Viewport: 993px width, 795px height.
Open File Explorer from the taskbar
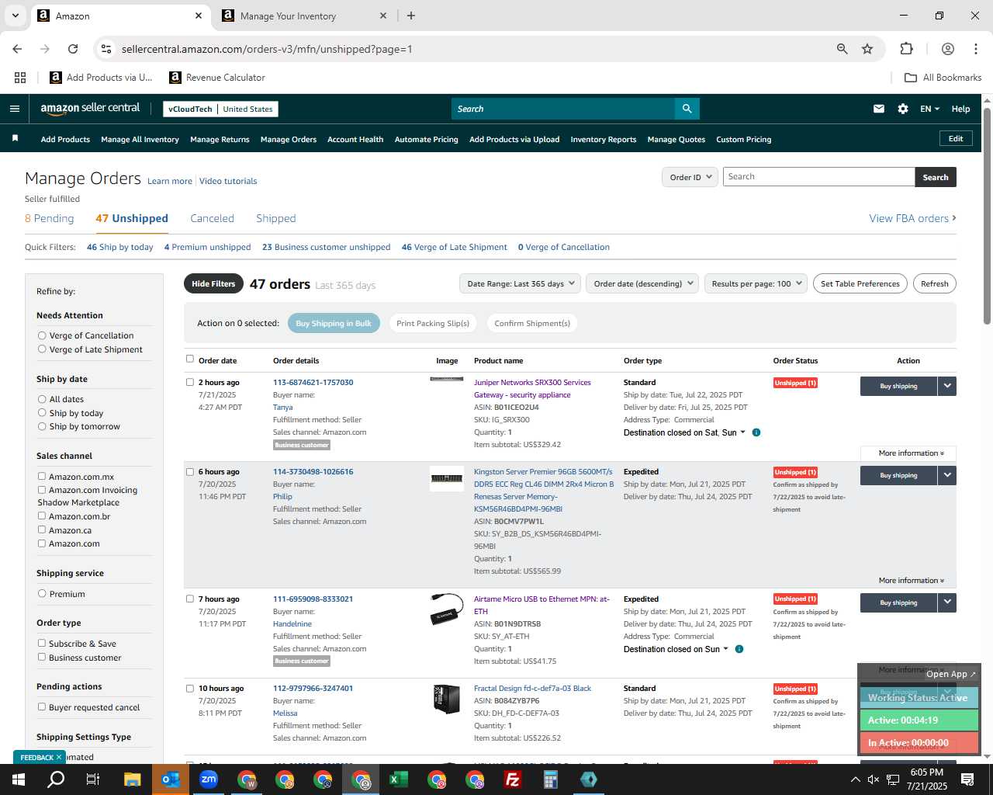click(x=132, y=779)
